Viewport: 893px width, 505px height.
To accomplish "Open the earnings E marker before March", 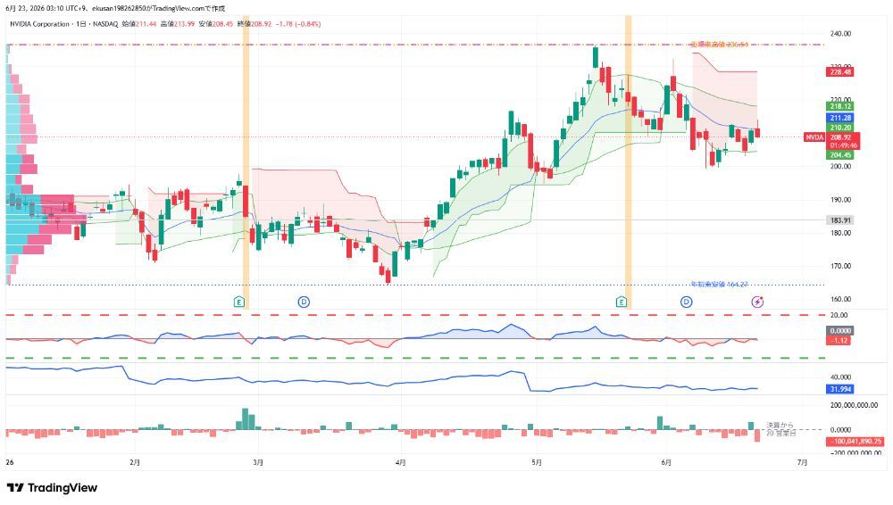I will [x=239, y=302].
